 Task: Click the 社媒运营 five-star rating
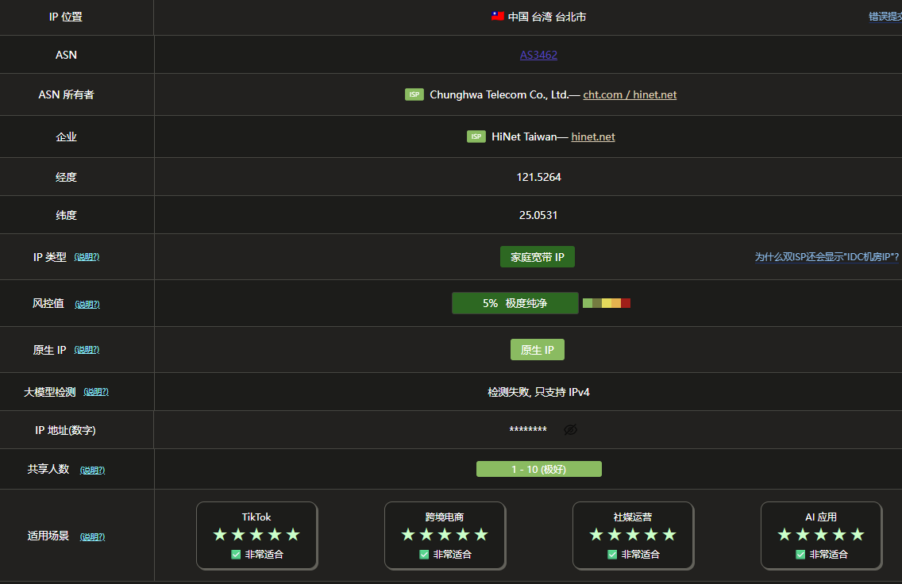[633, 535]
